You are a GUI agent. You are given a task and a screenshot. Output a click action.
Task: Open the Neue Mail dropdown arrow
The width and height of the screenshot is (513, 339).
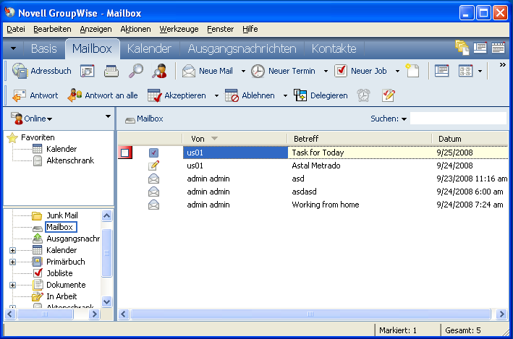tap(242, 72)
